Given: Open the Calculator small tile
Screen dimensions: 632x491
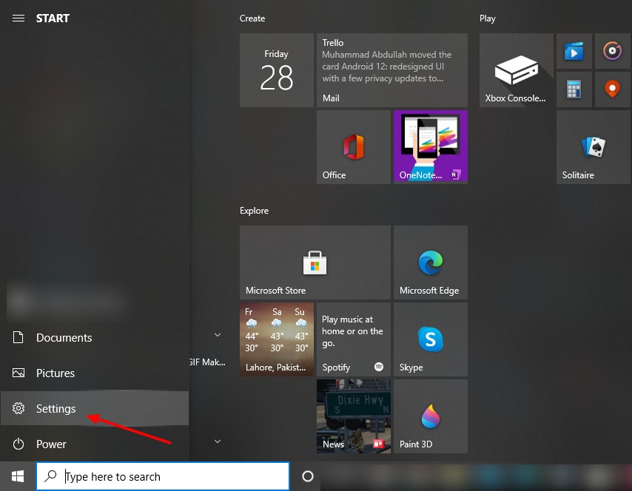Looking at the screenshot, I should (574, 89).
